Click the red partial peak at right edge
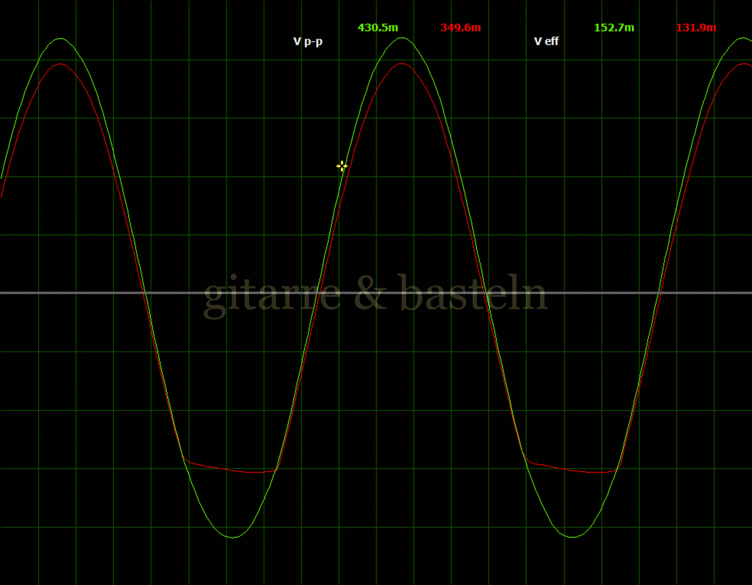This screenshot has width=752, height=585. pos(744,64)
